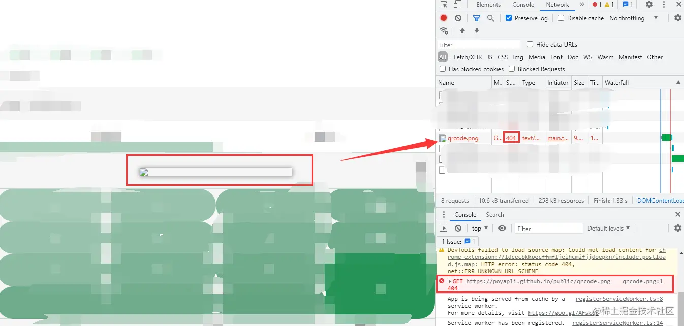Open DevTools three-dot customize menu
The width and height of the screenshot is (684, 326).
(x=663, y=5)
